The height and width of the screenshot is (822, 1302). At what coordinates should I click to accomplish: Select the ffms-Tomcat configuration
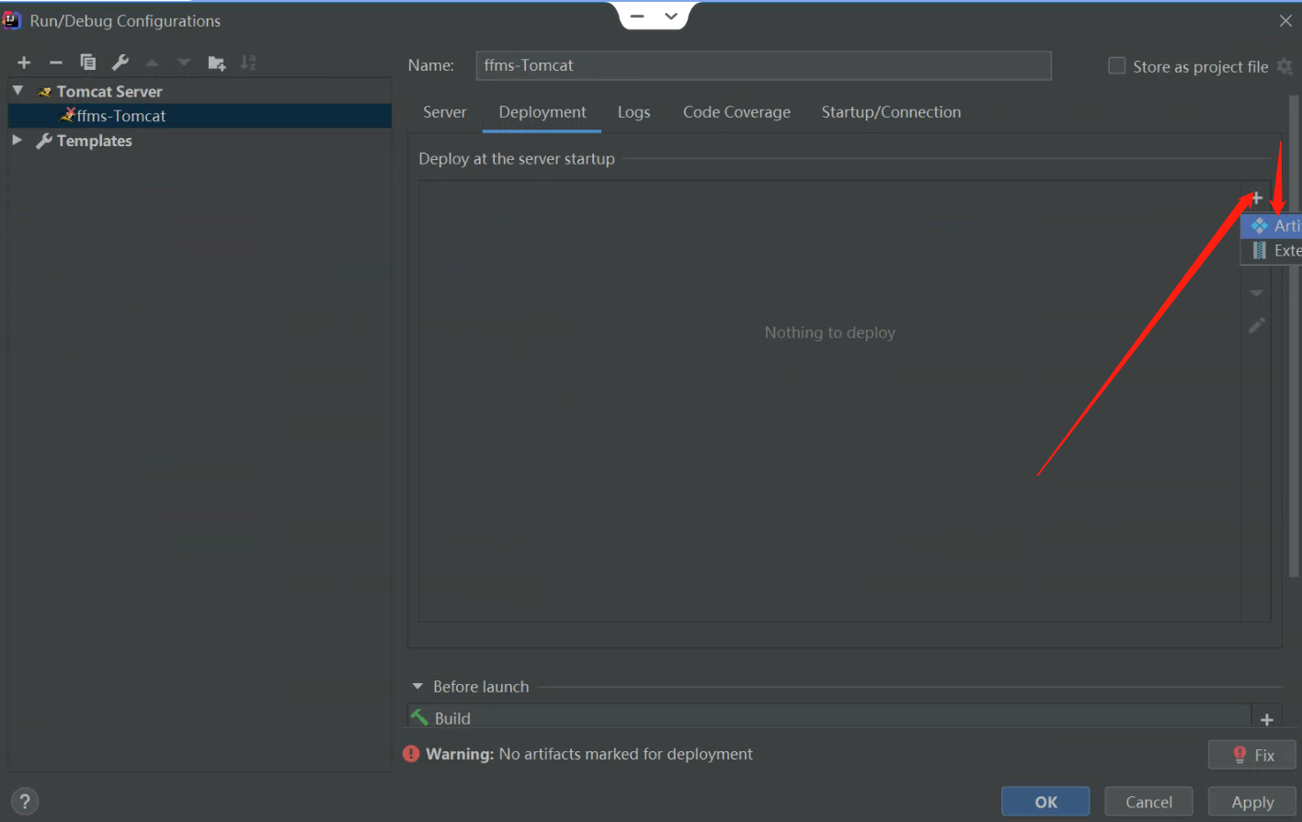point(200,116)
